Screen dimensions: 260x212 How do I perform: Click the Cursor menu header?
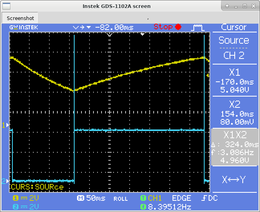[234, 27]
